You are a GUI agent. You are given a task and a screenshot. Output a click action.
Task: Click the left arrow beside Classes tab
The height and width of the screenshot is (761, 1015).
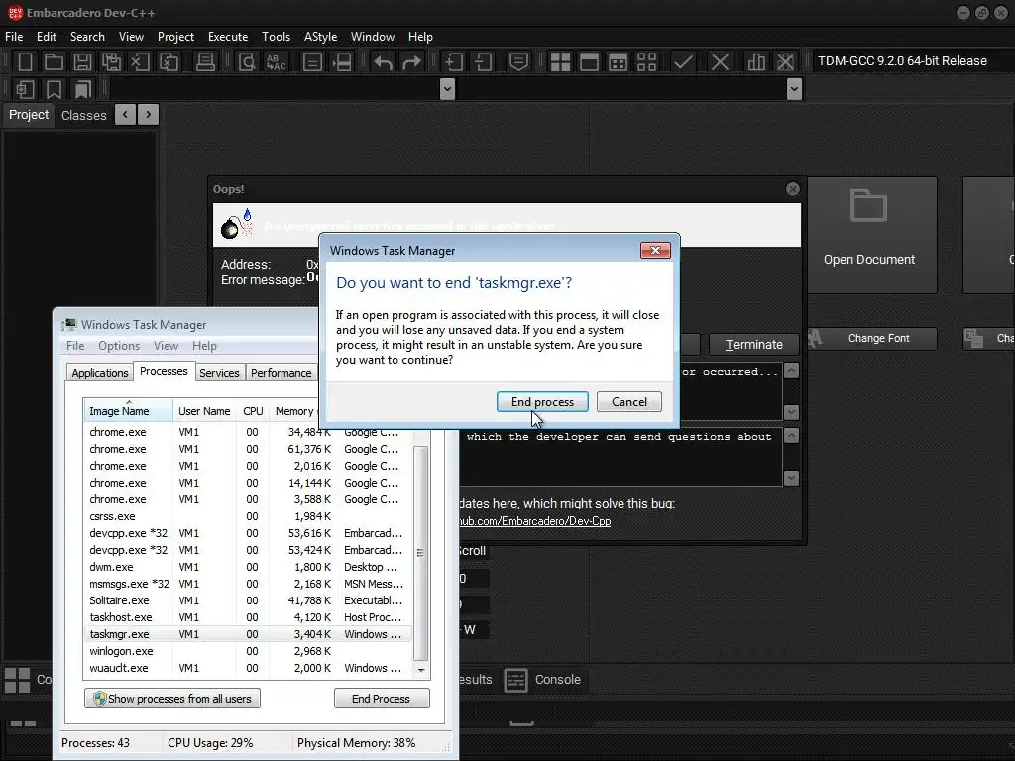click(125, 115)
